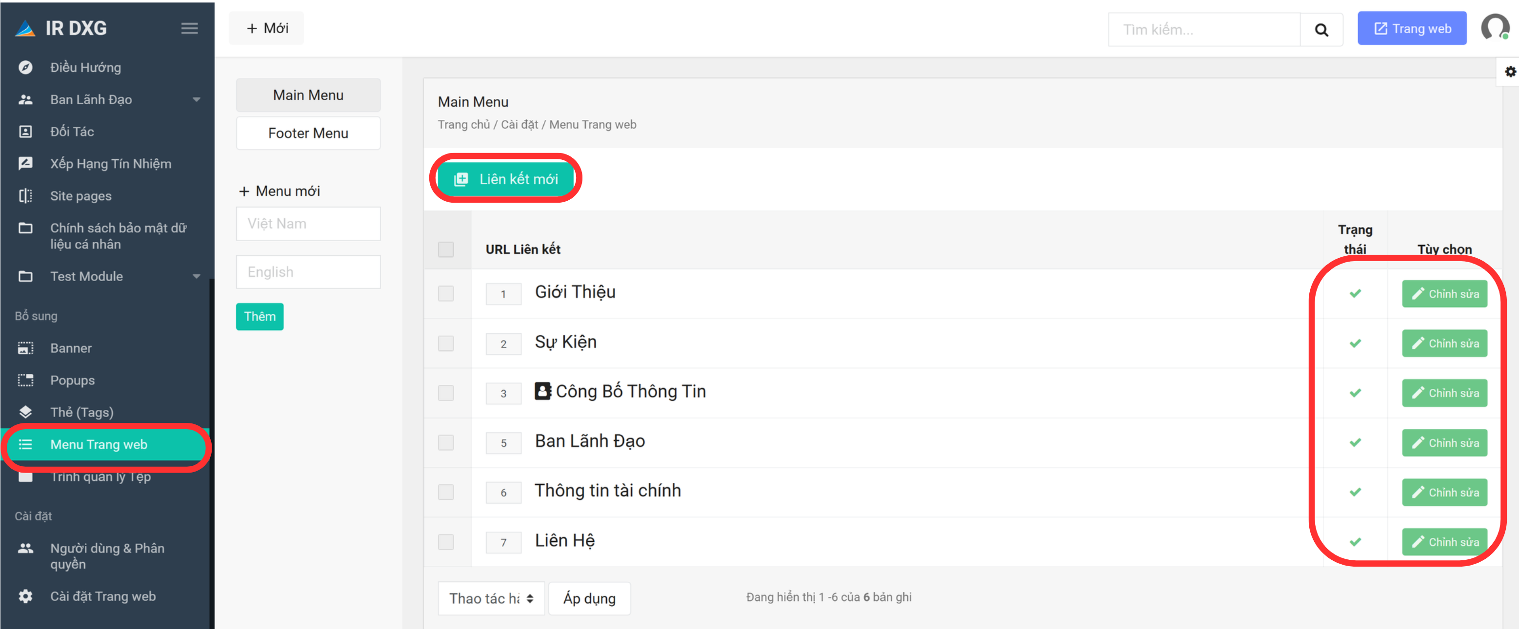This screenshot has height=629, width=1519.
Task: Focus the Việt Nam menu name field
Action: point(308,223)
